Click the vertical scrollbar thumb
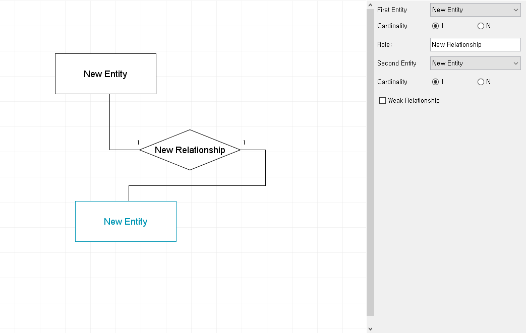Image resolution: width=526 pixels, height=333 pixels. click(x=370, y=163)
